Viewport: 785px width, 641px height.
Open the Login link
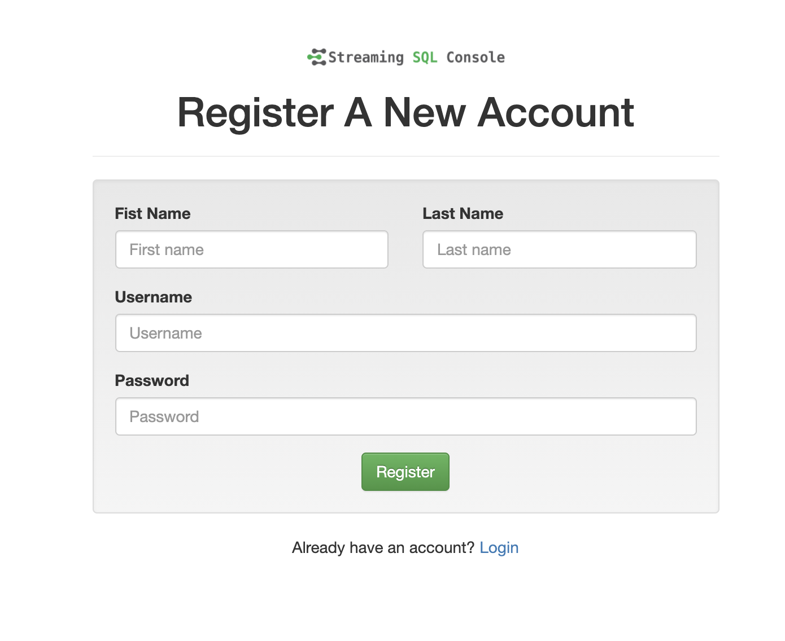click(499, 548)
